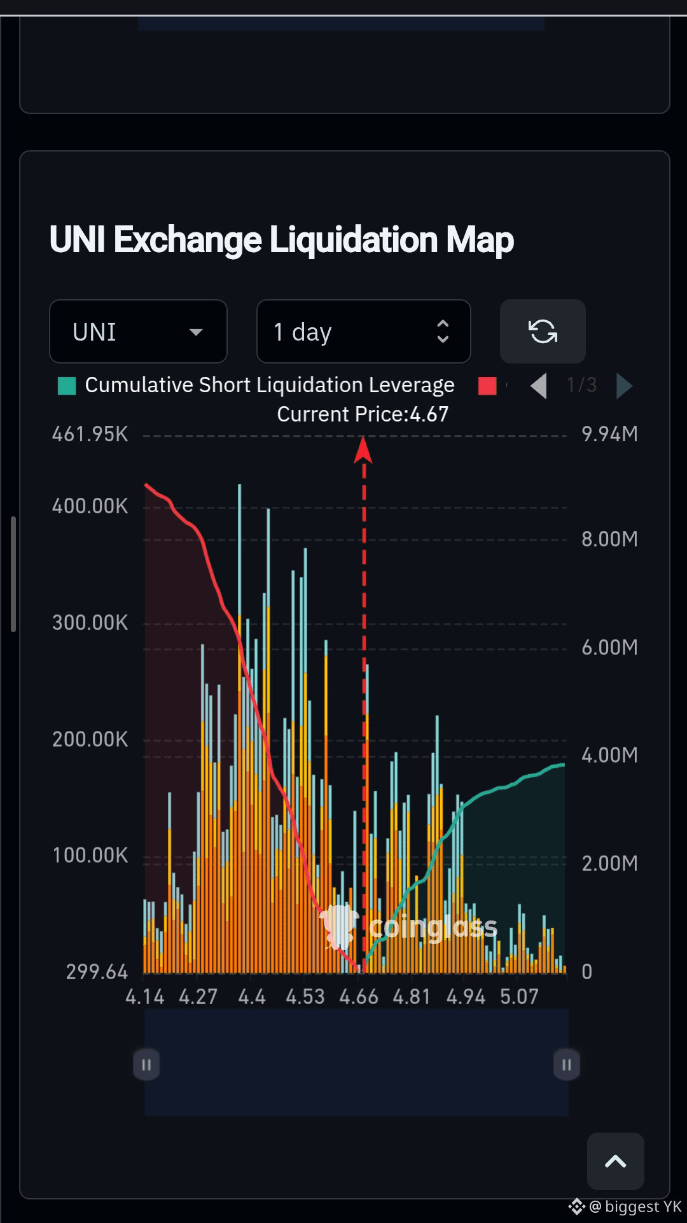Click the 461.95K left axis value
The height and width of the screenshot is (1223, 687).
pyautogui.click(x=90, y=434)
